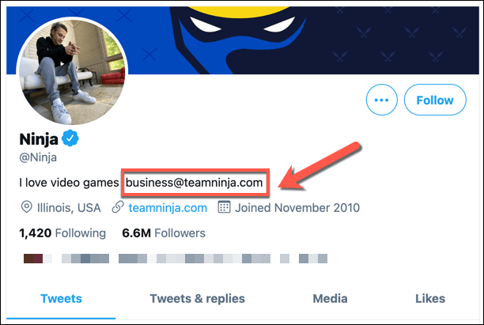Click the calendar joined-date icon

[223, 208]
